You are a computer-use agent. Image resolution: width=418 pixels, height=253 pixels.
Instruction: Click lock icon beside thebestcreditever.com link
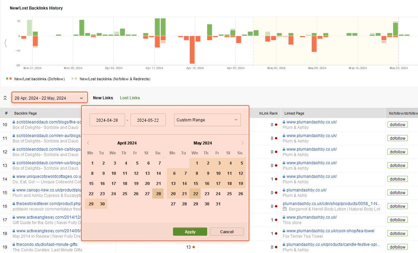(x=14, y=204)
